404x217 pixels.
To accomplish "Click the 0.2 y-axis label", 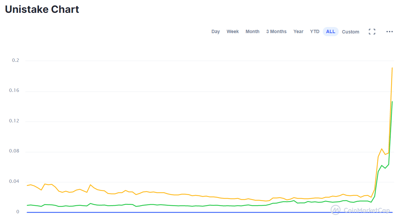I will (x=16, y=60).
